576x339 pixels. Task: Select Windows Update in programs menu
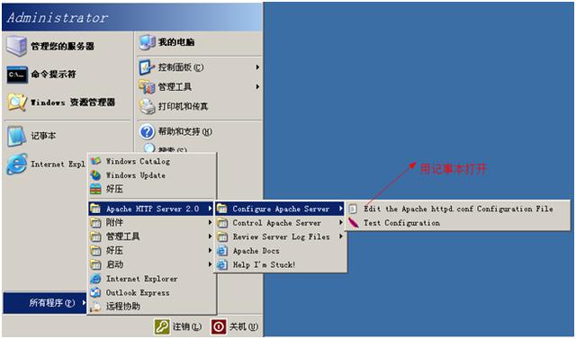point(152,175)
